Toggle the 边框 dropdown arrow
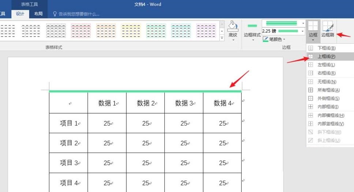Viewport: 354px width, 192px height. 313,40
